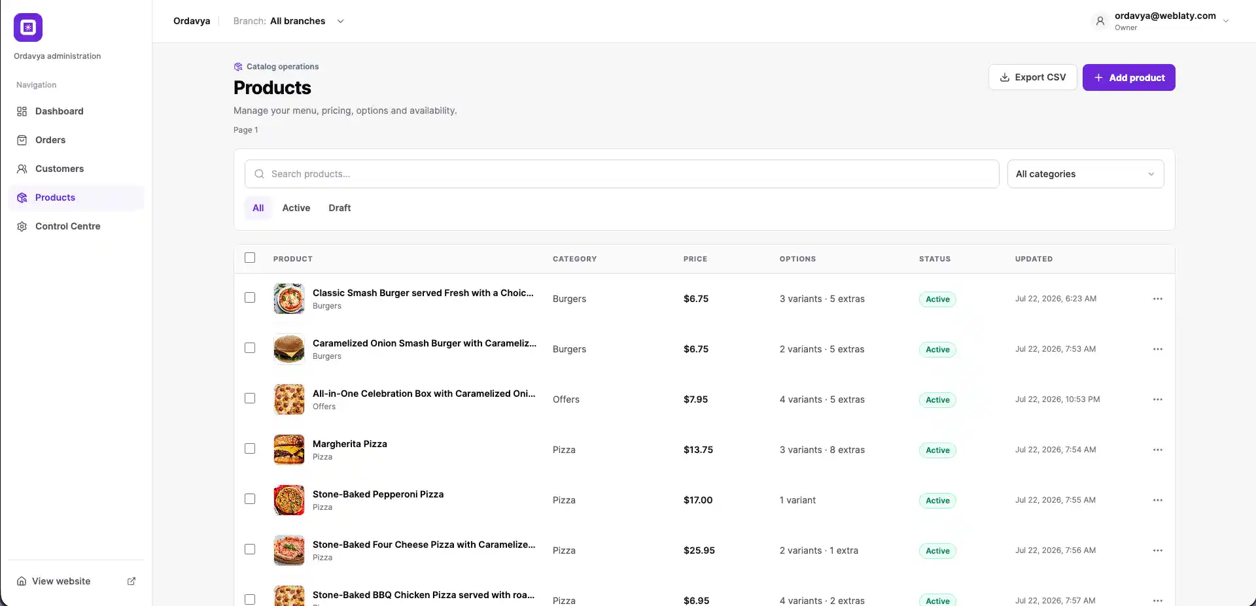This screenshot has height=606, width=1256.
Task: Open the Margherita Pizza product name
Action: (350, 444)
